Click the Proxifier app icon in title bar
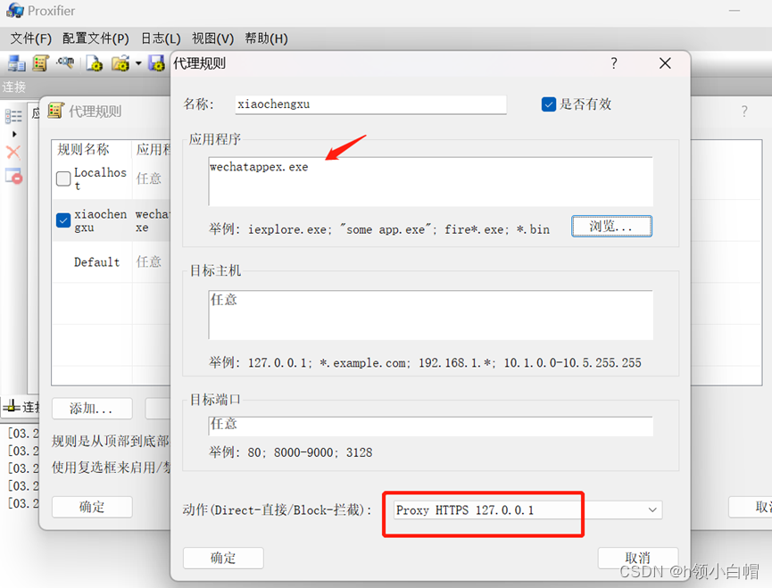 click(x=15, y=10)
